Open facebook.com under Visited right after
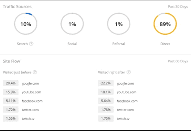The image size is (191, 131). [127, 101]
